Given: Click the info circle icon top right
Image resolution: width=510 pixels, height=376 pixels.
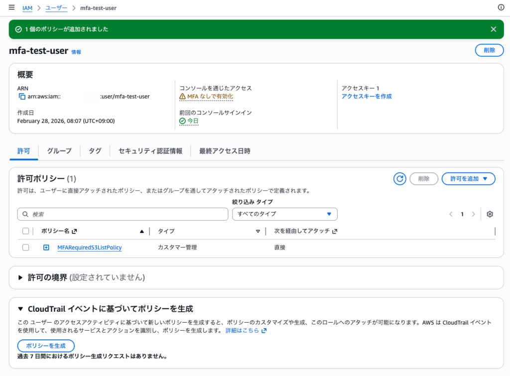Looking at the screenshot, I should click(x=501, y=7).
